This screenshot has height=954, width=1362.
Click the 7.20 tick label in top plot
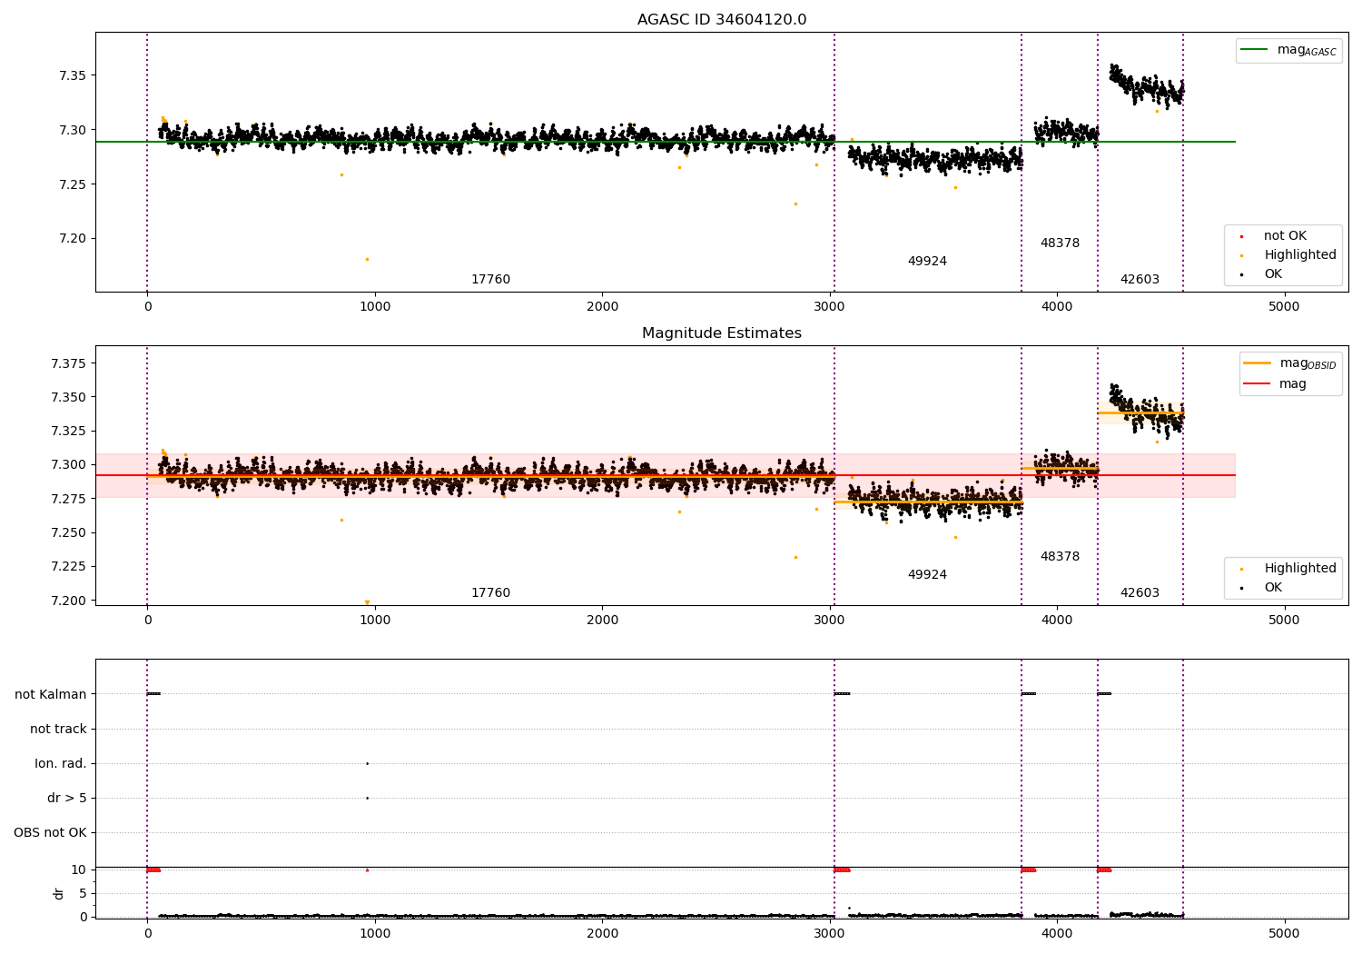(73, 239)
